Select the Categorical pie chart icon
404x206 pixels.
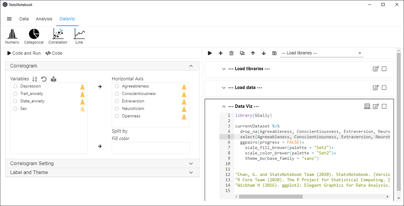[34, 36]
